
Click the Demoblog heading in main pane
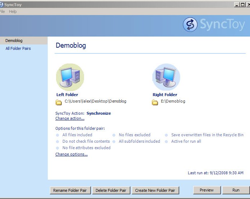71,46
